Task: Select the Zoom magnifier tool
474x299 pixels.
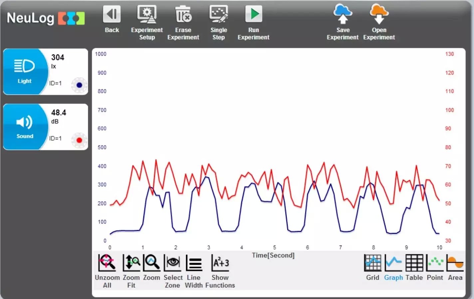Action: pyautogui.click(x=152, y=263)
